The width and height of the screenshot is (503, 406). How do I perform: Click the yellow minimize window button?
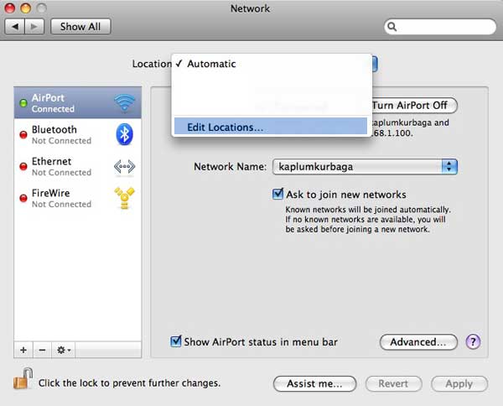point(26,8)
